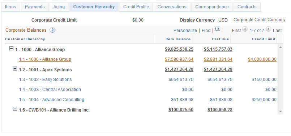Select 1.6 - CWB101 - Alliance Drilling Inc. label

[x=54, y=110]
